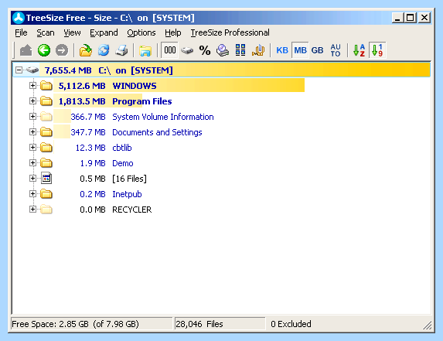Expand the RECYCLER folder
This screenshot has width=443, height=341.
(x=32, y=209)
